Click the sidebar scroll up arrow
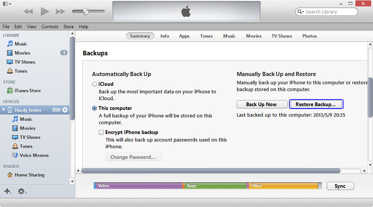 72,33
